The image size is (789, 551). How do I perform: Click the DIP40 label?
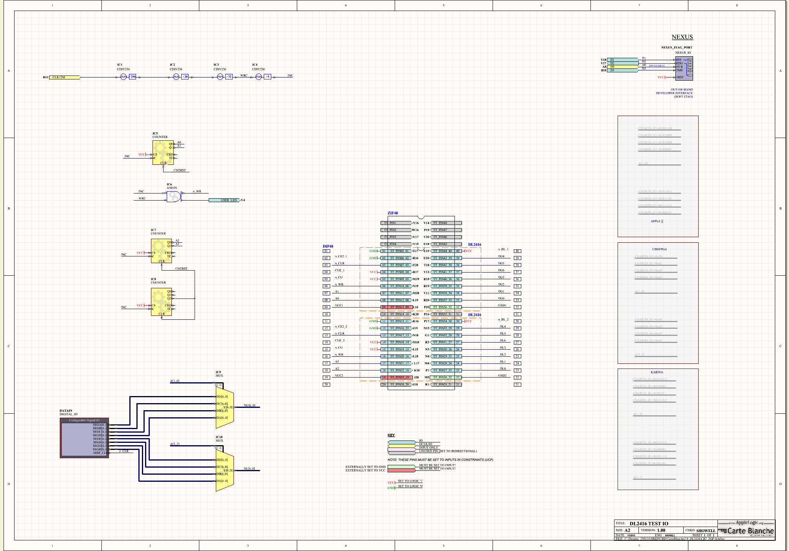click(x=328, y=246)
